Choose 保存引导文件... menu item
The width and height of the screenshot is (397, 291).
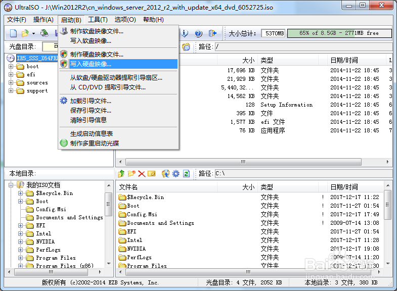tap(118, 111)
